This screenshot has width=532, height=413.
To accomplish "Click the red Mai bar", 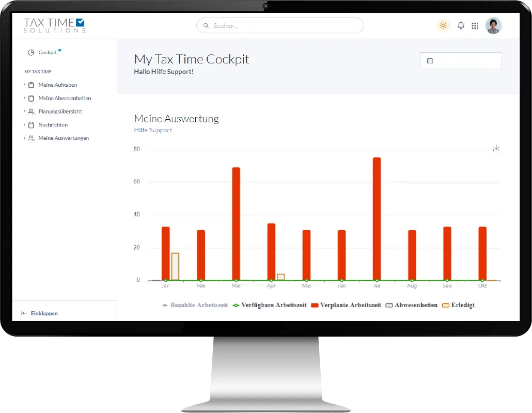I will click(306, 255).
